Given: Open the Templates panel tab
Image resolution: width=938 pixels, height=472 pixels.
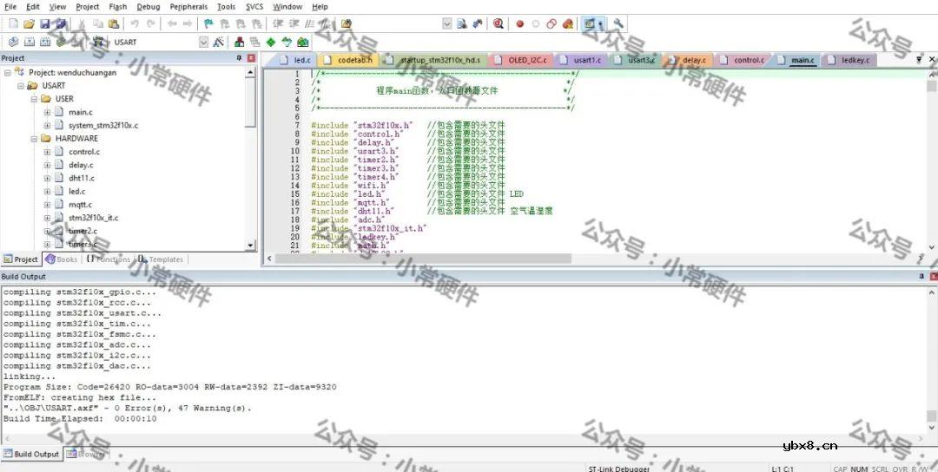Looking at the screenshot, I should [x=161, y=259].
